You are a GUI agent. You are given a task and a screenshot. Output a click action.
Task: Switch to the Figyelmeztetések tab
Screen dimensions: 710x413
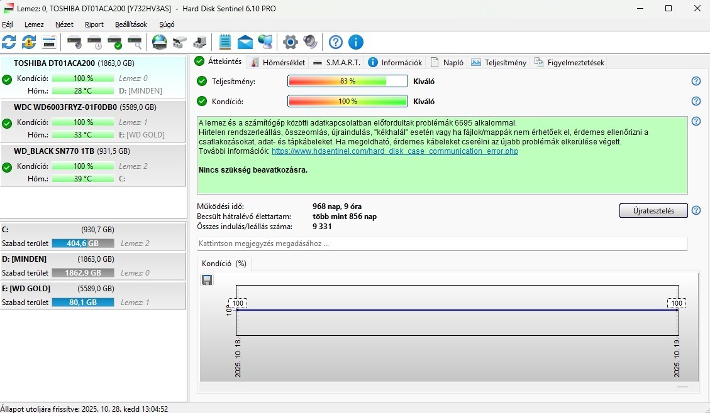(x=570, y=63)
